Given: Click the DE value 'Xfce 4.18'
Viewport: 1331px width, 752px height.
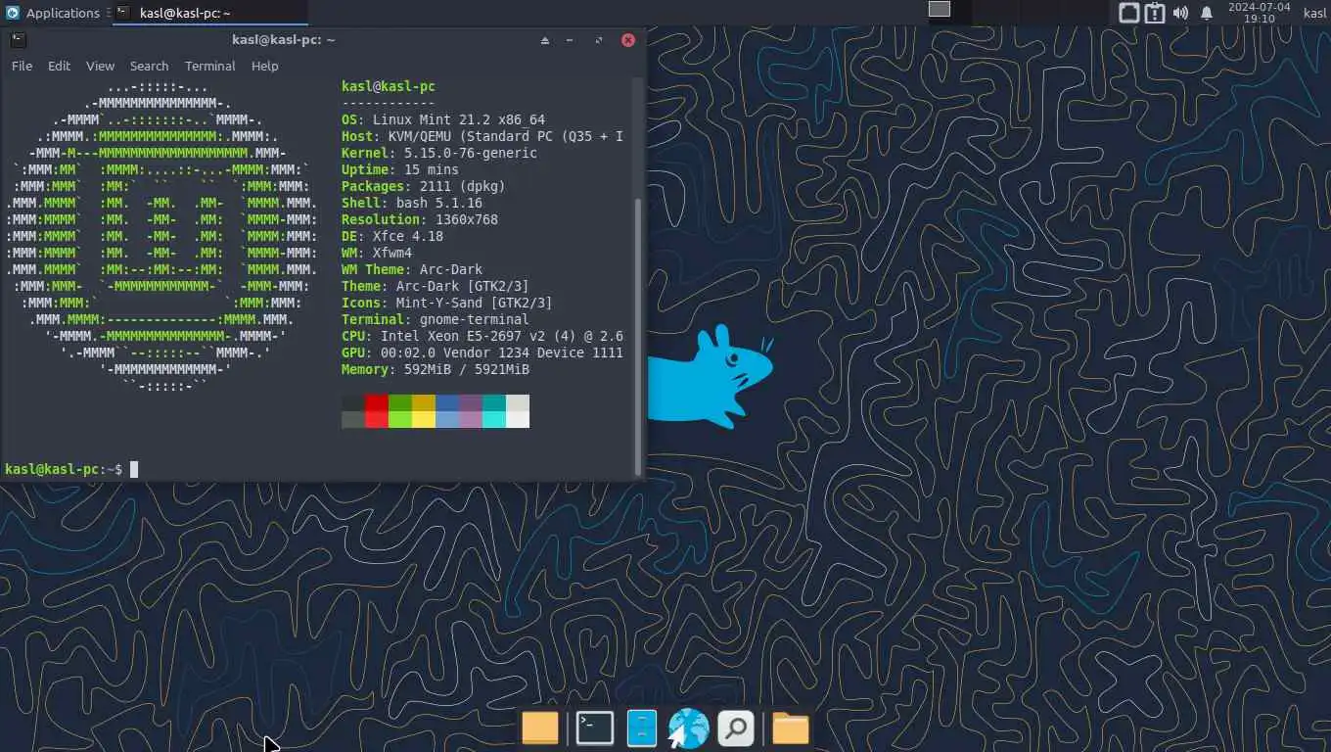Looking at the screenshot, I should click(x=408, y=236).
